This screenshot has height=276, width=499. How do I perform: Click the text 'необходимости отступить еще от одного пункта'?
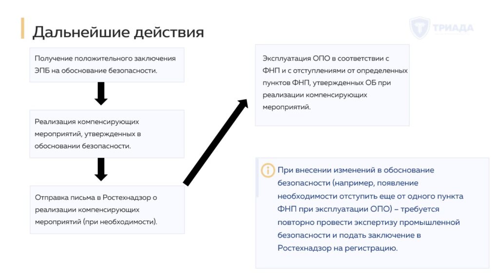[x=370, y=196]
